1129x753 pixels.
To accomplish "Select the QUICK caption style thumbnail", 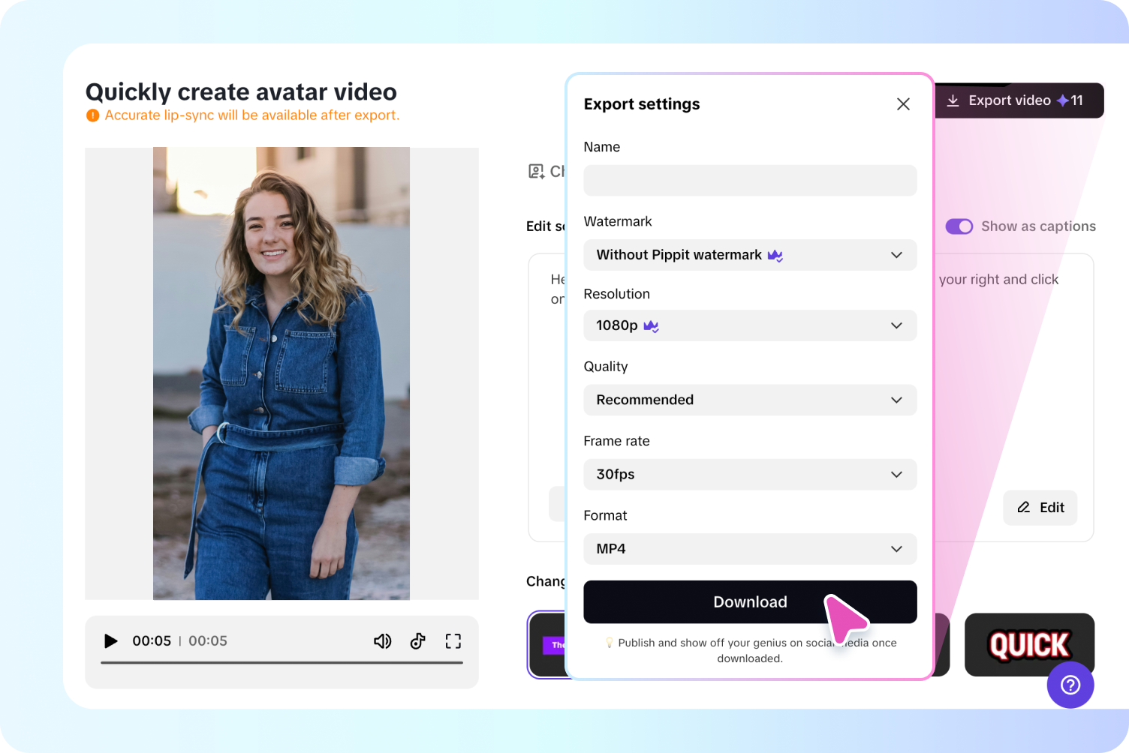I will click(x=1029, y=644).
